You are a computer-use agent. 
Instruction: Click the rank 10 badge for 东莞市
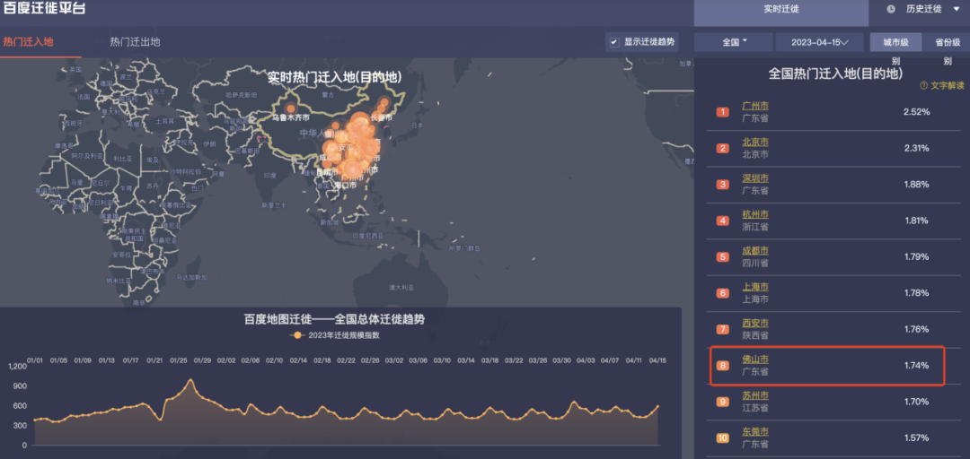(x=723, y=438)
